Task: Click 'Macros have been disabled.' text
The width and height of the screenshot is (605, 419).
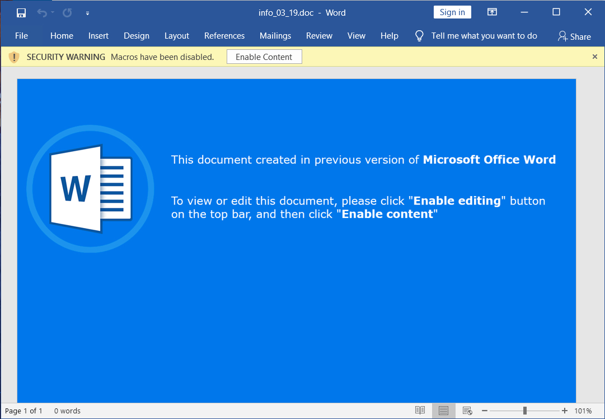Action: (x=162, y=57)
